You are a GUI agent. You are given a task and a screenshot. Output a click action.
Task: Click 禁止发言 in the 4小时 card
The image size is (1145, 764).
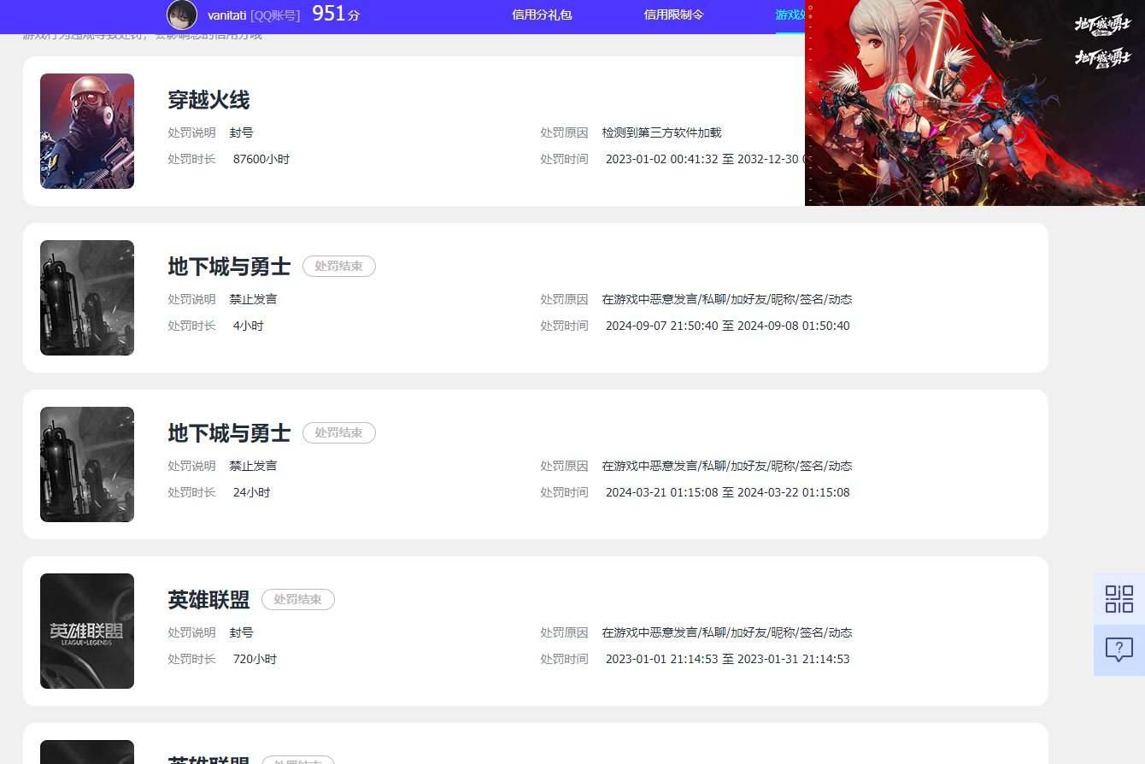[x=253, y=299]
